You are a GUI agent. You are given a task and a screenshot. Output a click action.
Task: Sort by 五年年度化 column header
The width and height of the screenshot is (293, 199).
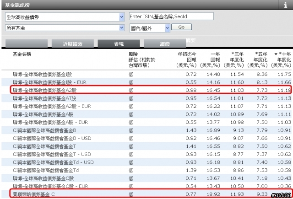point(257,59)
